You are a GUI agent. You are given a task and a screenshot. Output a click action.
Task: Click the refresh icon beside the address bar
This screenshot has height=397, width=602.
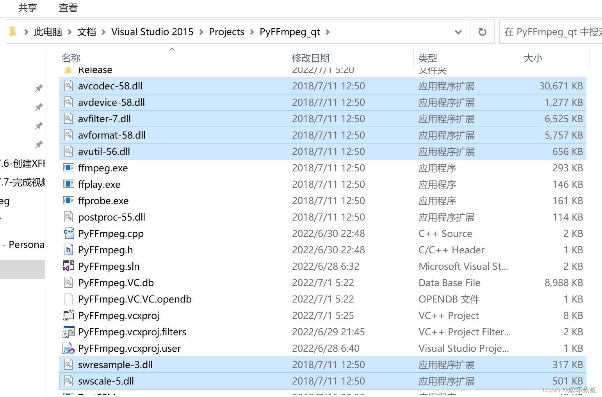click(x=483, y=32)
